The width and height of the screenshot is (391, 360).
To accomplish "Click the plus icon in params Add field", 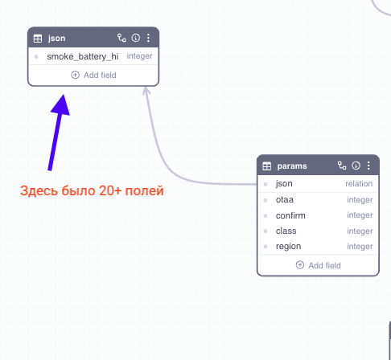I will pyautogui.click(x=300, y=265).
